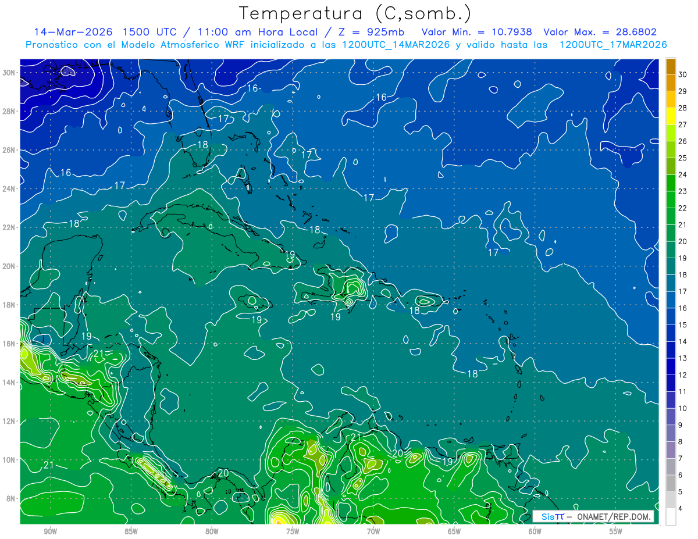This screenshot has height=539, width=698.
Task: Click "11:00 am Hora Local" text
Action: [x=258, y=32]
